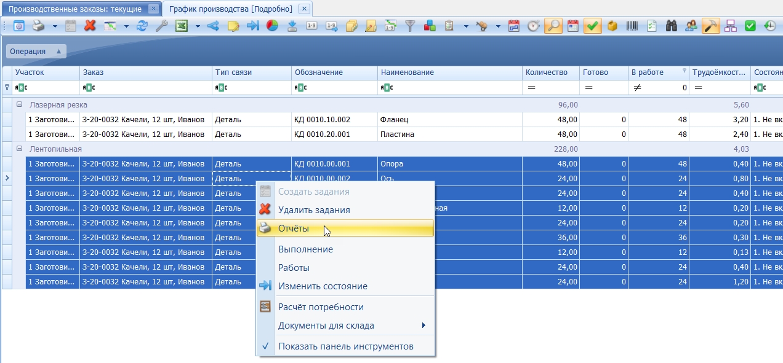This screenshot has height=363, width=783.
Task: Open the В работе column filter dropdown
Action: (684, 71)
